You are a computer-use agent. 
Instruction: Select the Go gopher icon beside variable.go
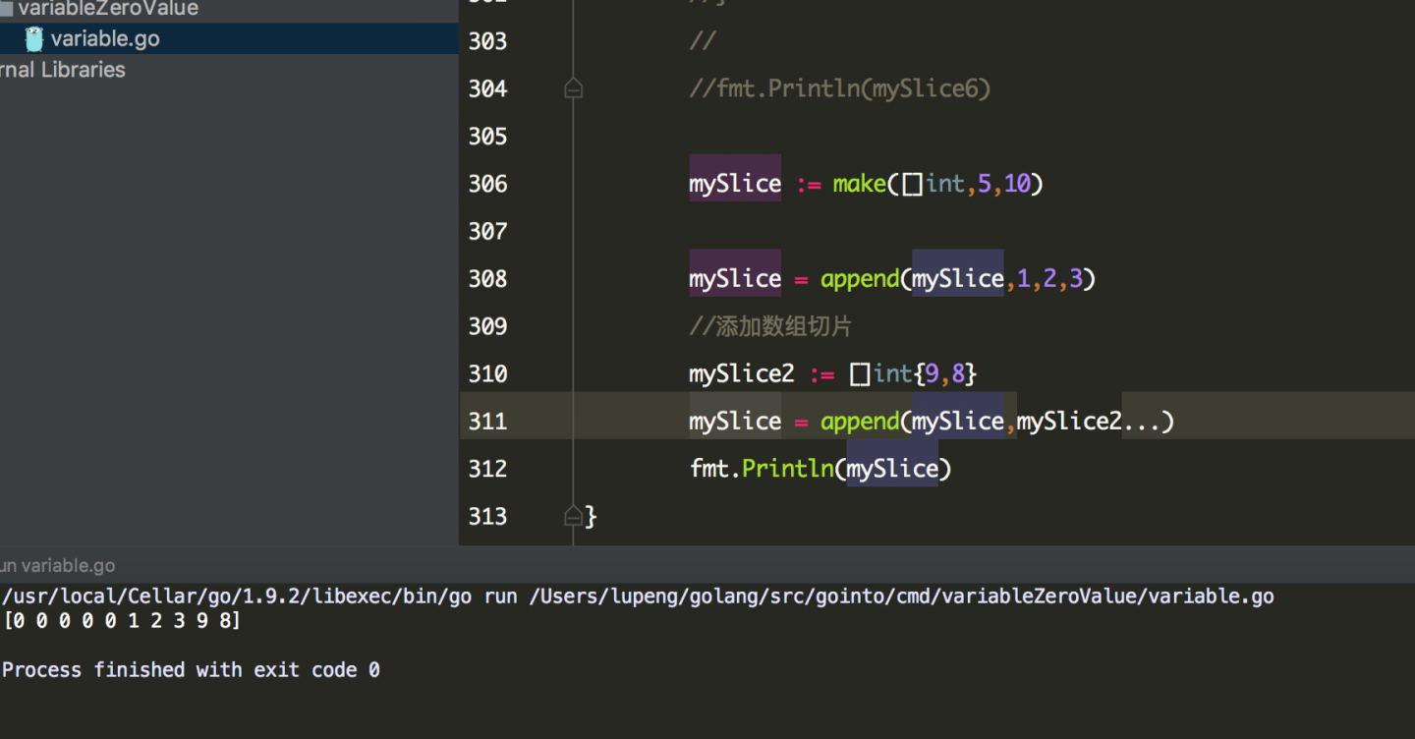pyautogui.click(x=34, y=39)
